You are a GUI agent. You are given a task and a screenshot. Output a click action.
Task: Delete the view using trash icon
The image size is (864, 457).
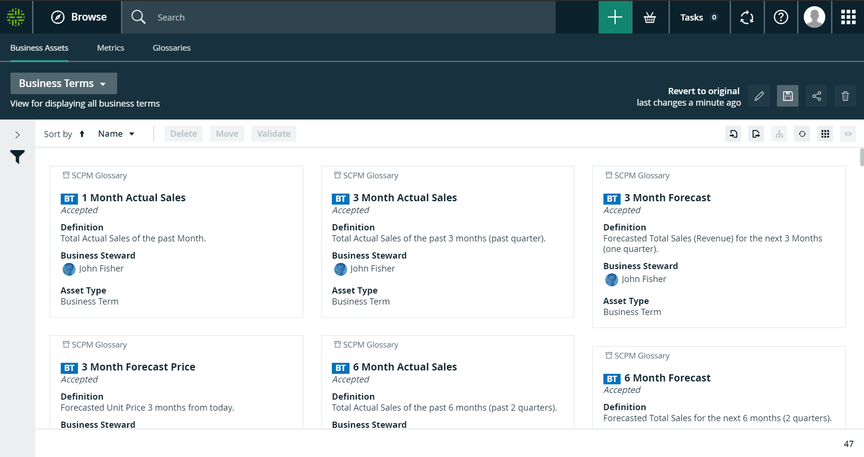[845, 96]
